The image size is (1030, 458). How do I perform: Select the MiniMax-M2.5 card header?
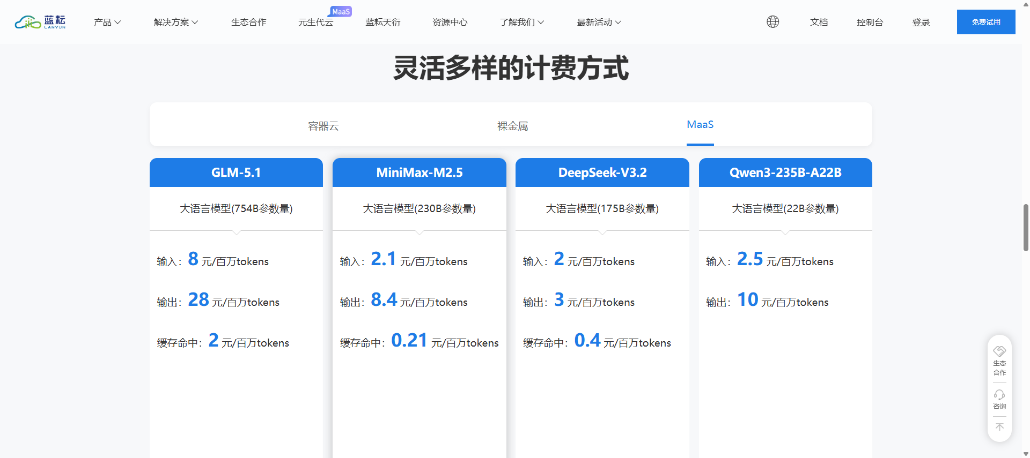[420, 172]
